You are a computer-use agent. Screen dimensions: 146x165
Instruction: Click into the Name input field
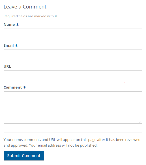coord(73,33)
